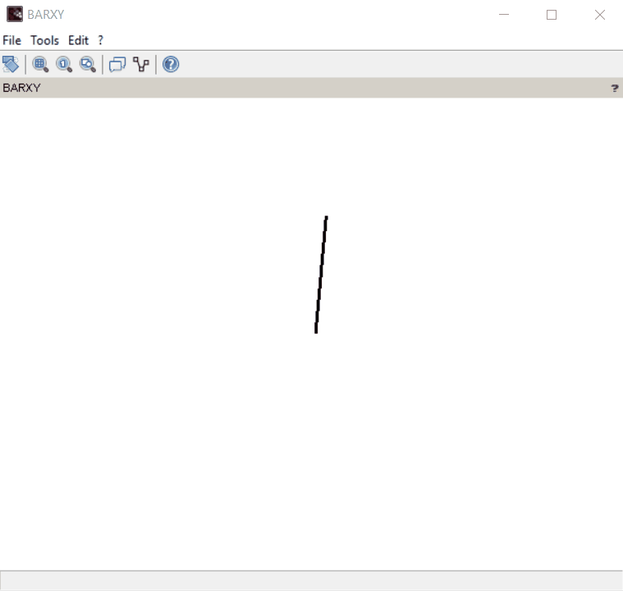Open the Tools menu
The image size is (623, 591).
[44, 40]
